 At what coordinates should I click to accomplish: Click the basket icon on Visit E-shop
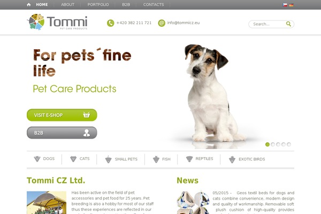pos(87,115)
